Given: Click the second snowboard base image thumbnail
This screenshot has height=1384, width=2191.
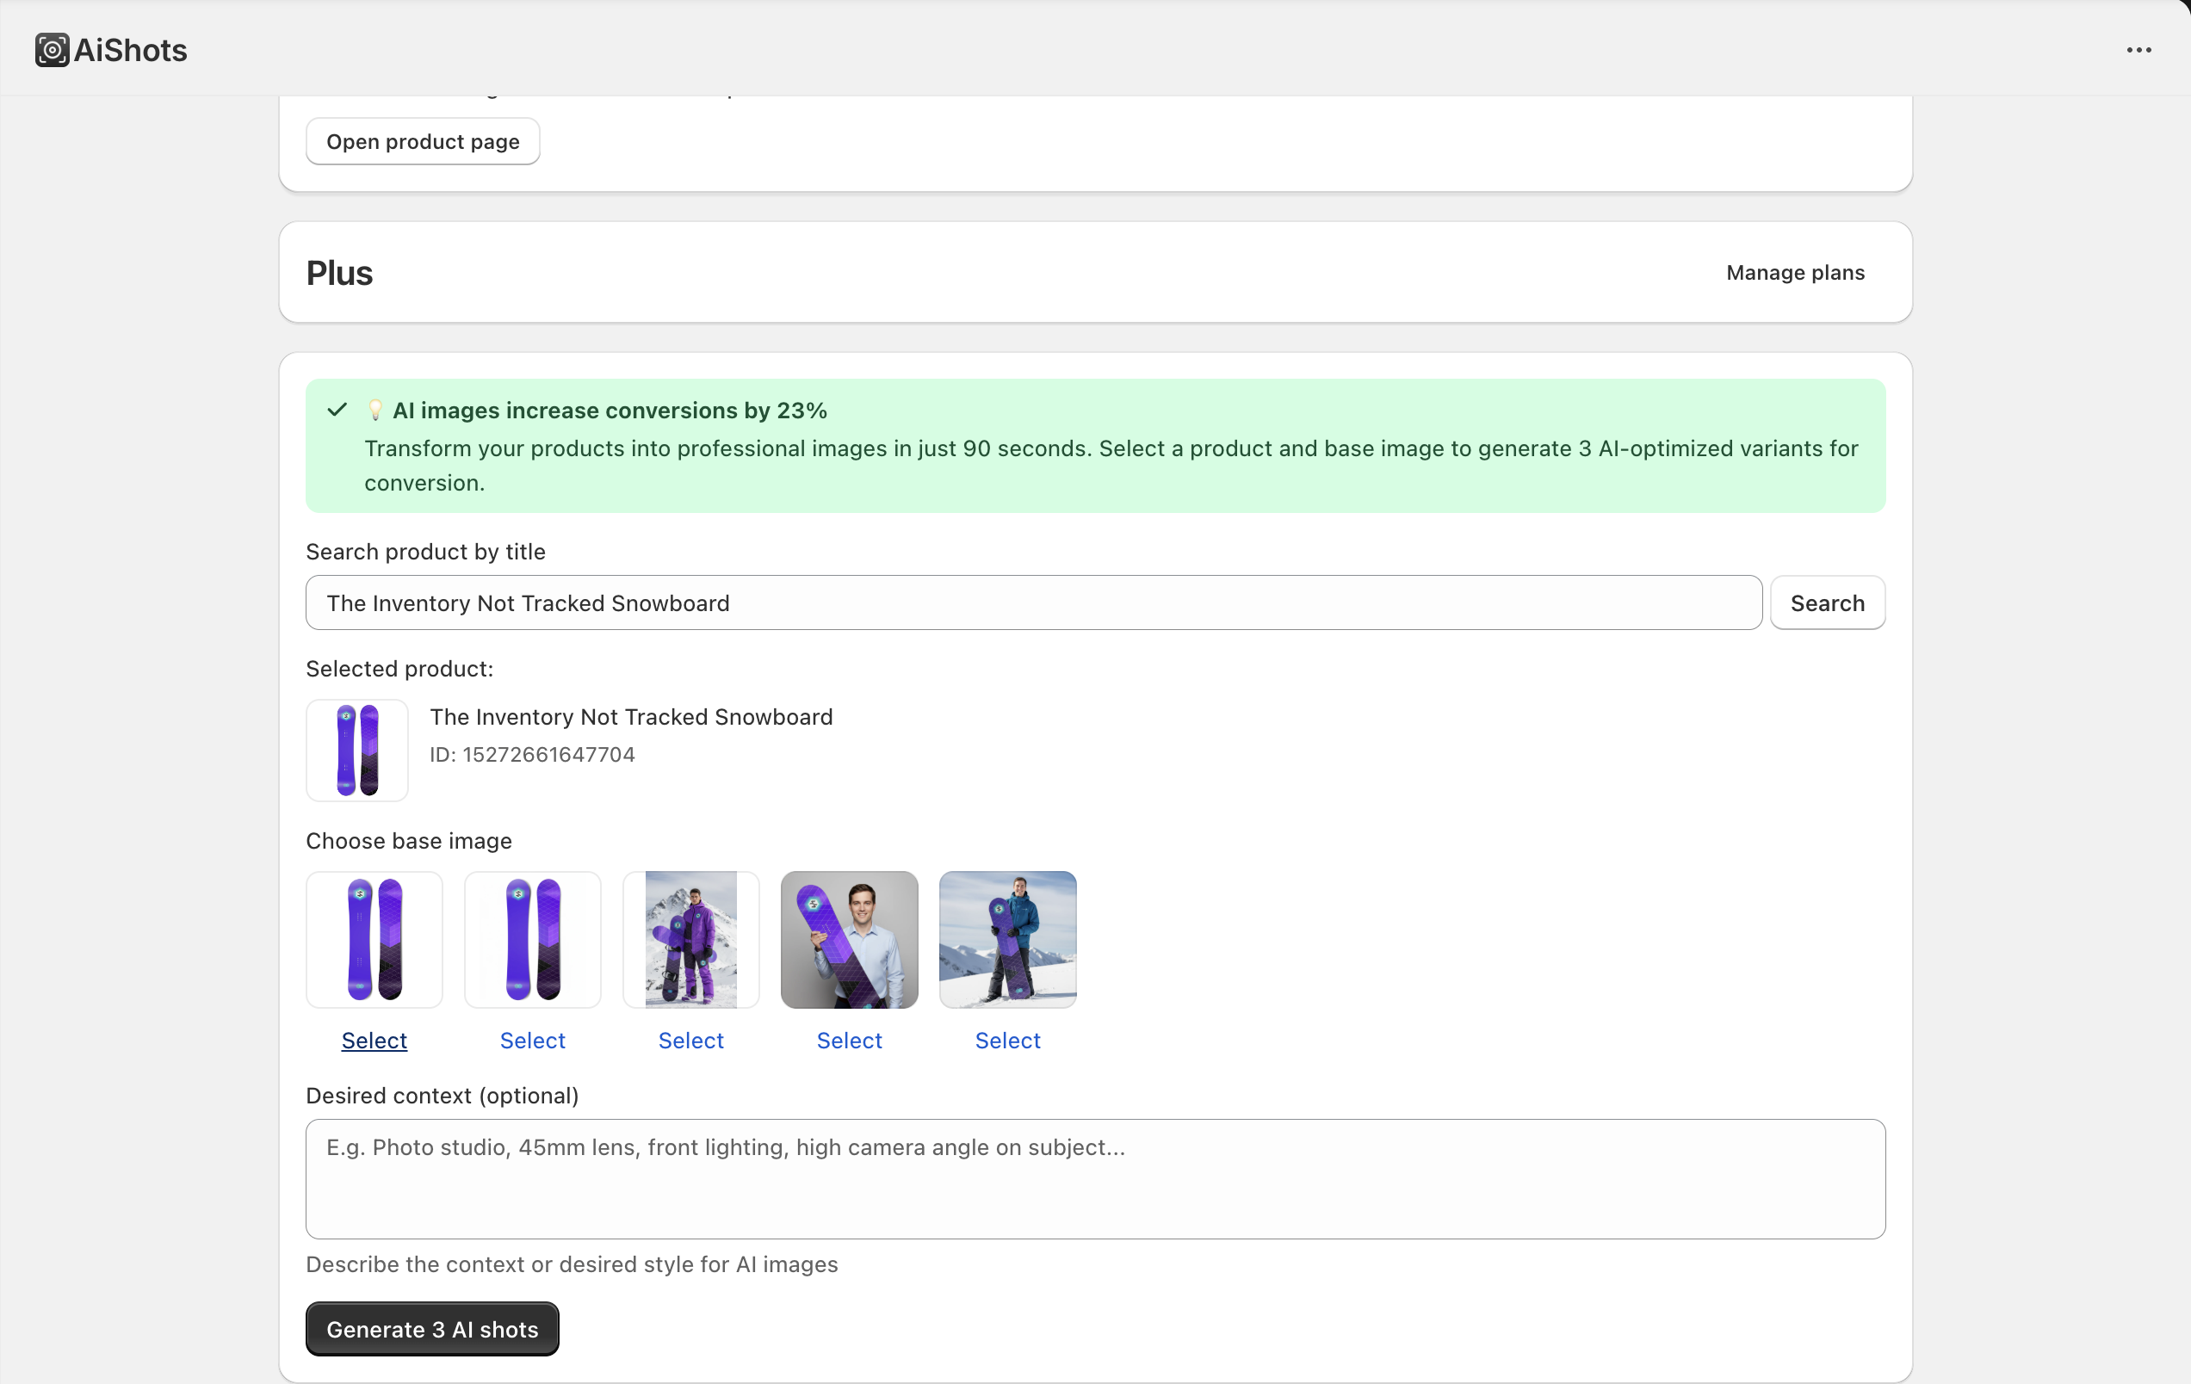Looking at the screenshot, I should pyautogui.click(x=532, y=939).
